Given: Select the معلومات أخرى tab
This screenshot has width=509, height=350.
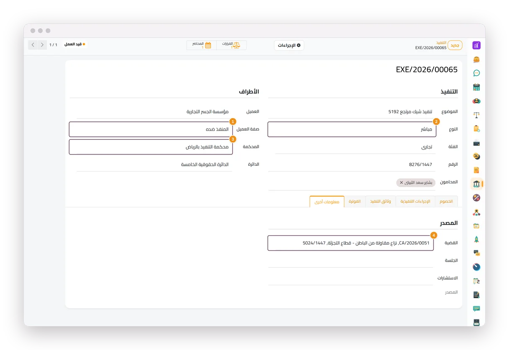Looking at the screenshot, I should pos(327,201).
